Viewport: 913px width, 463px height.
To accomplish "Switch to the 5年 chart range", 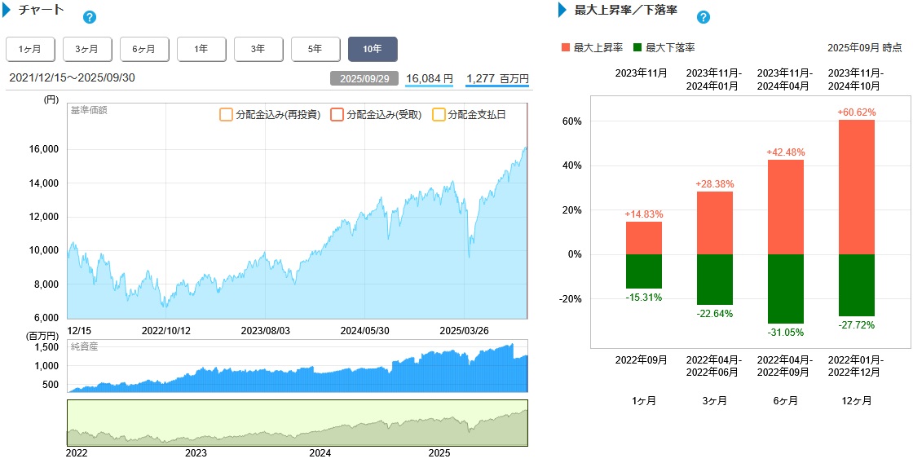I will (x=315, y=49).
